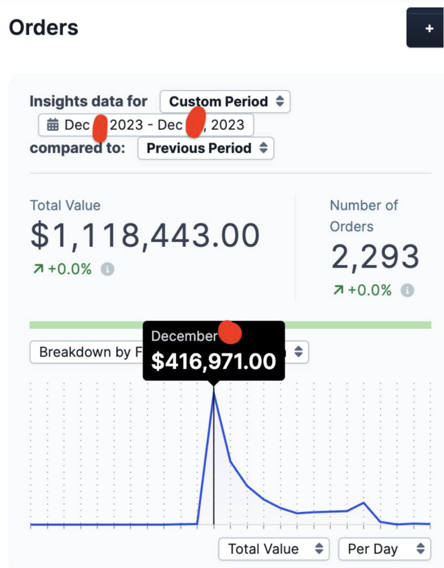
Task: Click the Orders page heading
Action: 44,28
